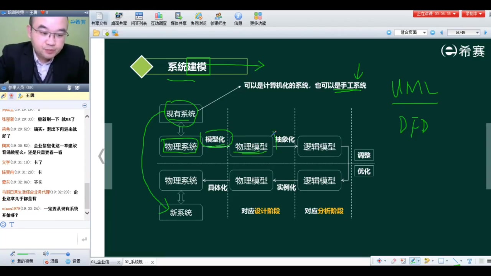Open the 正在讲课 lecturing status dropdown
Screen dimensions: 491x276
pos(436,14)
